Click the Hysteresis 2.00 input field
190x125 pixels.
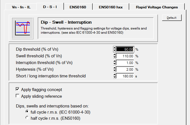coord(125,69)
